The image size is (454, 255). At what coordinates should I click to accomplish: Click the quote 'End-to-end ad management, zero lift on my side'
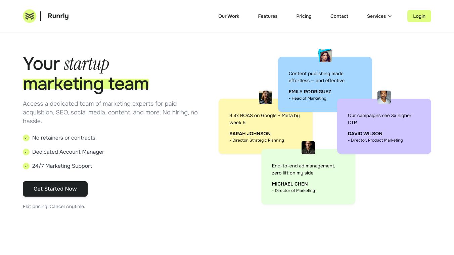[304, 169]
